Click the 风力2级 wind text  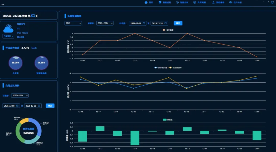(20, 37)
